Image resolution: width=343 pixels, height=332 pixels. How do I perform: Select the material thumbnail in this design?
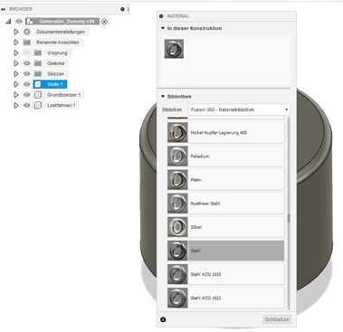(174, 49)
